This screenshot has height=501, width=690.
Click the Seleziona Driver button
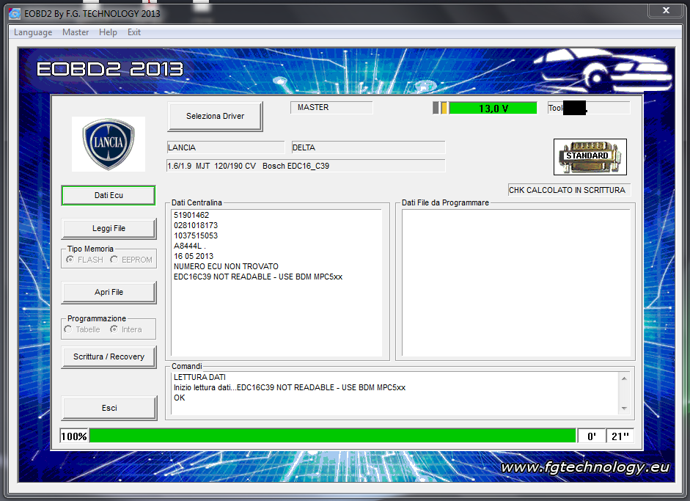215,116
